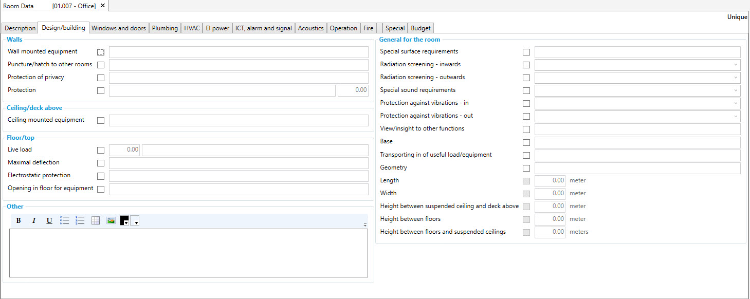Screen dimensions: 750x299
Task: Toggle bold formatting in Other editor
Action: coord(19,220)
